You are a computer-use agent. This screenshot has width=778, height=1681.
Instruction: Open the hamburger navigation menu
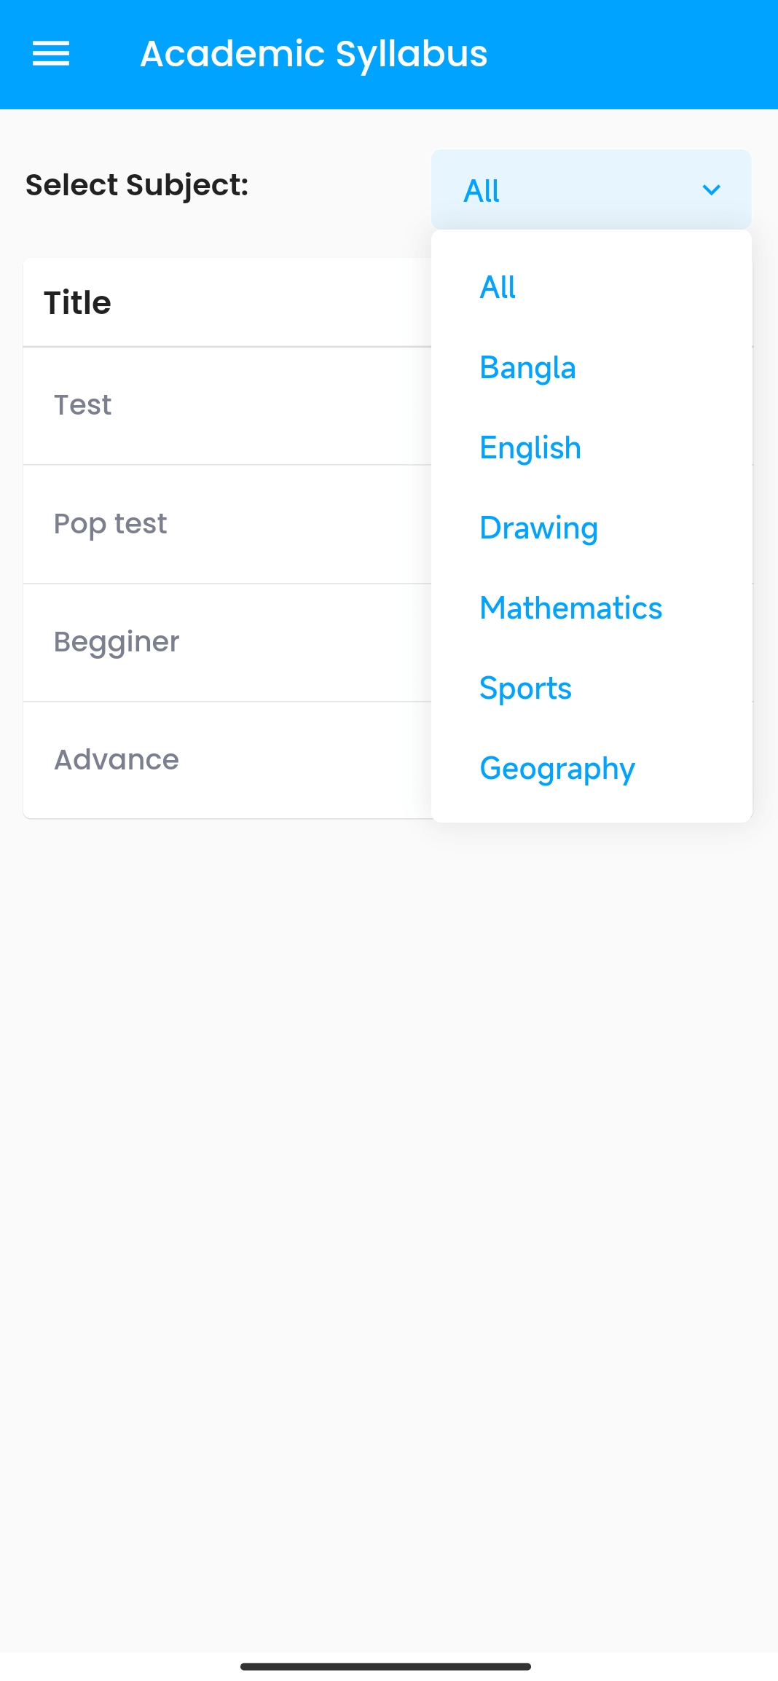coord(51,54)
